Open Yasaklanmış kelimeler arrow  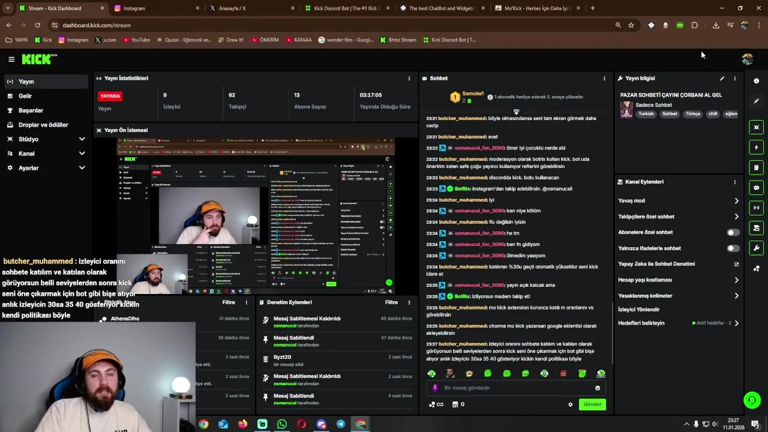(736, 296)
